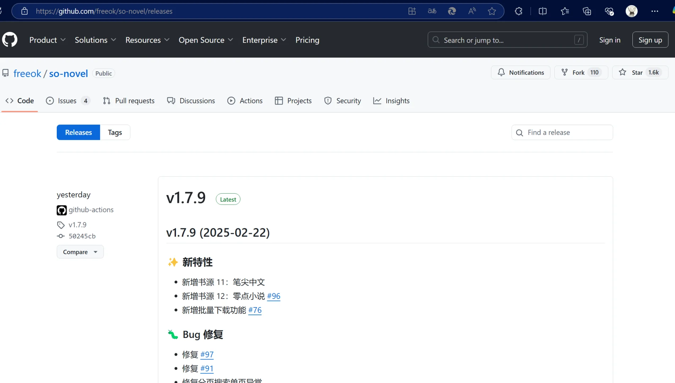Image resolution: width=675 pixels, height=383 pixels.
Task: Open browser Extensions puzzle icon
Action: tap(519, 11)
